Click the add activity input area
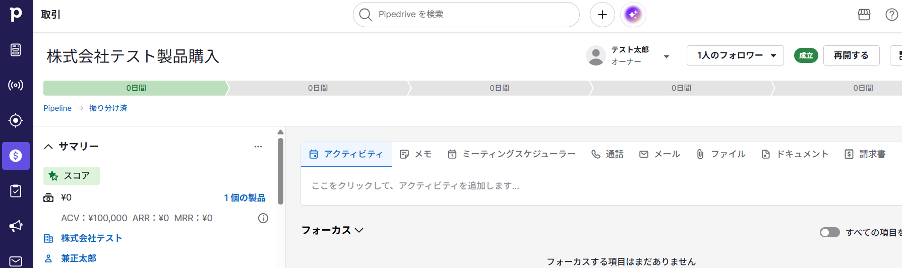The image size is (902, 268). coord(602,186)
